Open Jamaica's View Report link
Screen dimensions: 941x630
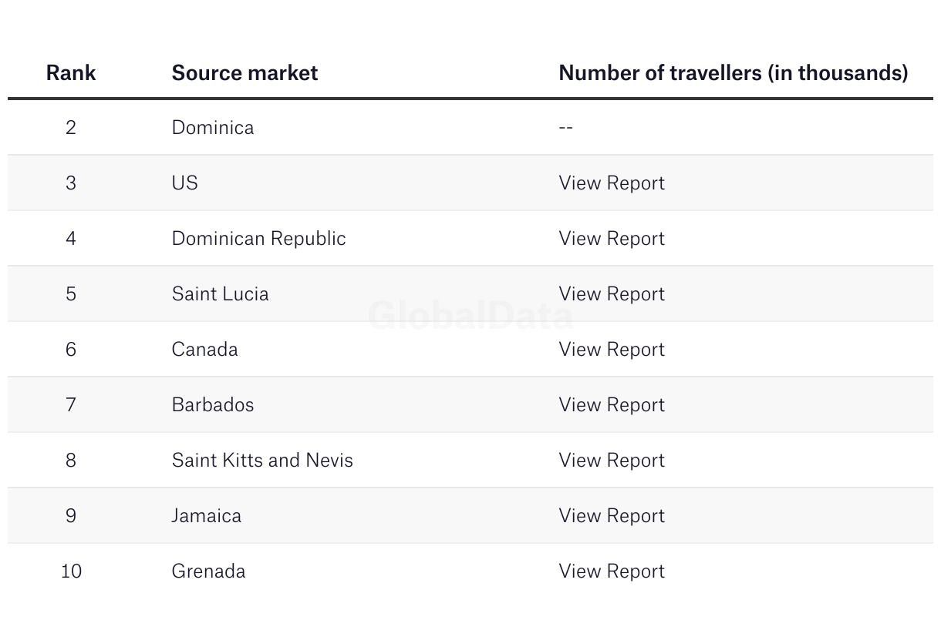coord(612,515)
